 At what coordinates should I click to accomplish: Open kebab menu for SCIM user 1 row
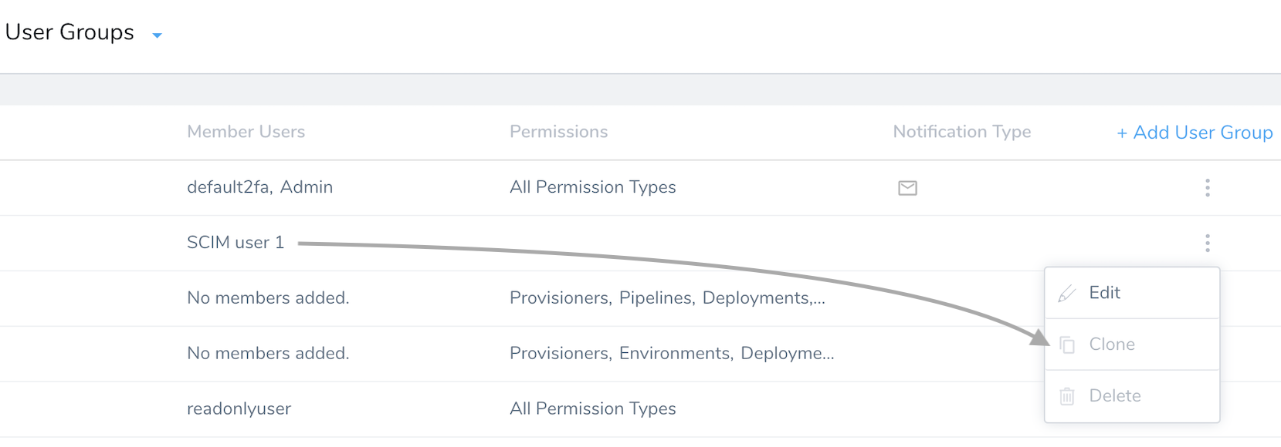1208,244
